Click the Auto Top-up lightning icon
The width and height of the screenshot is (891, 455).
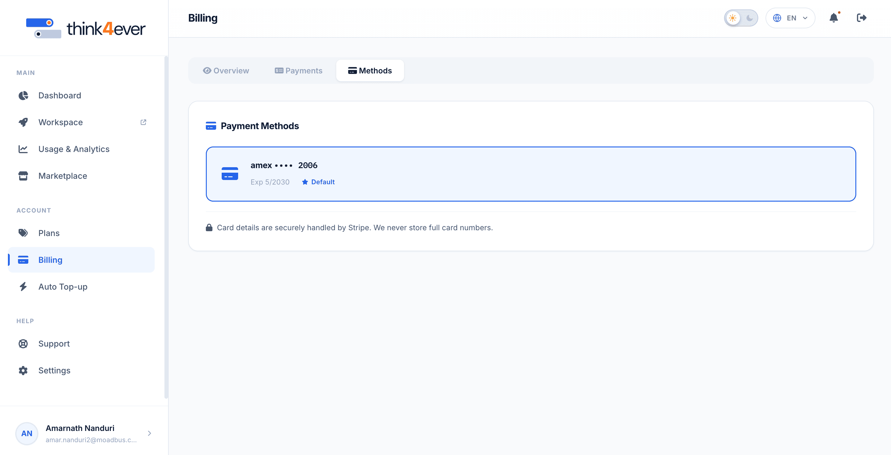23,287
